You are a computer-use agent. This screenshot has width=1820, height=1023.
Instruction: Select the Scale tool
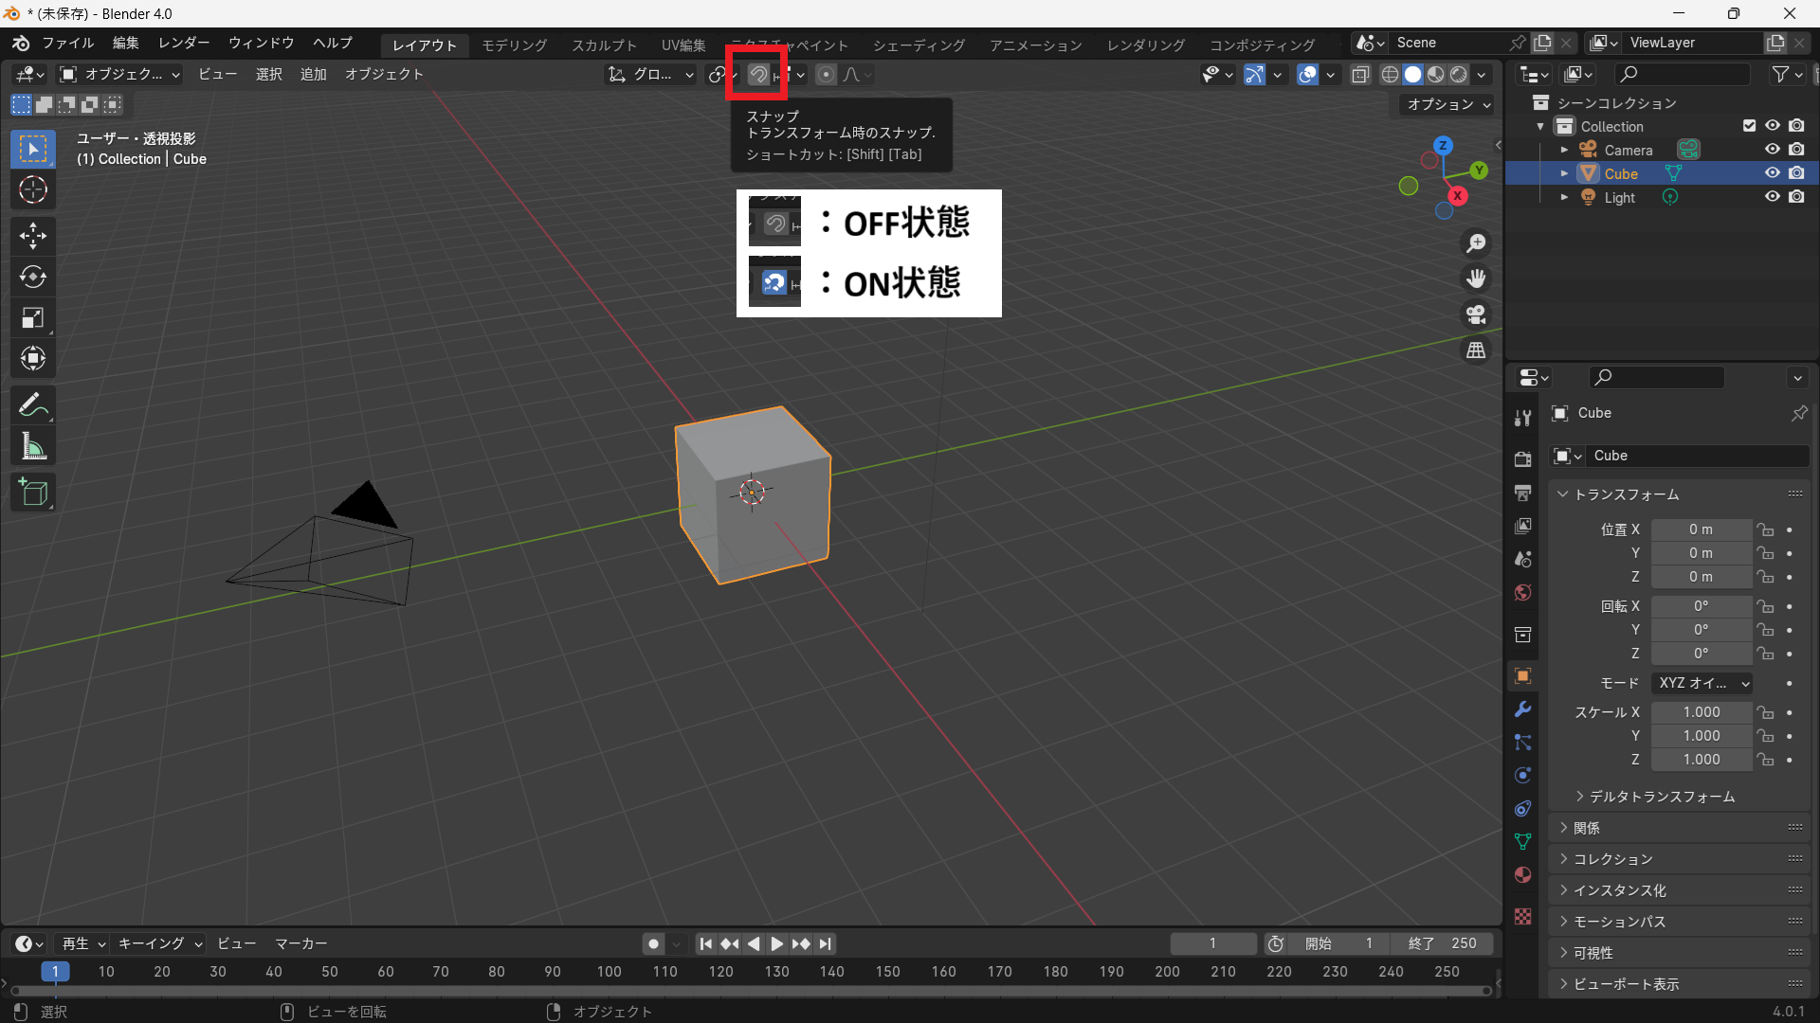tap(33, 317)
